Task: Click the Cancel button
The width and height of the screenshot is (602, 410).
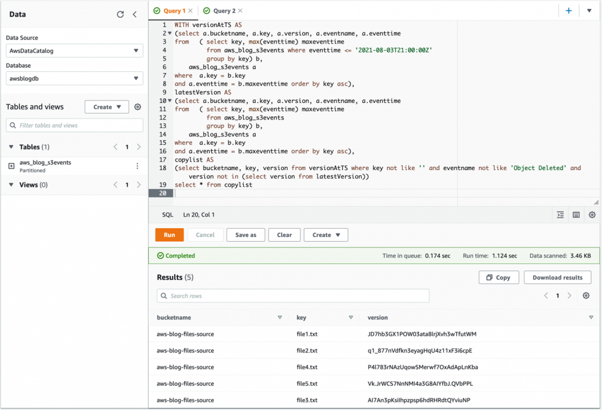Action: [205, 235]
